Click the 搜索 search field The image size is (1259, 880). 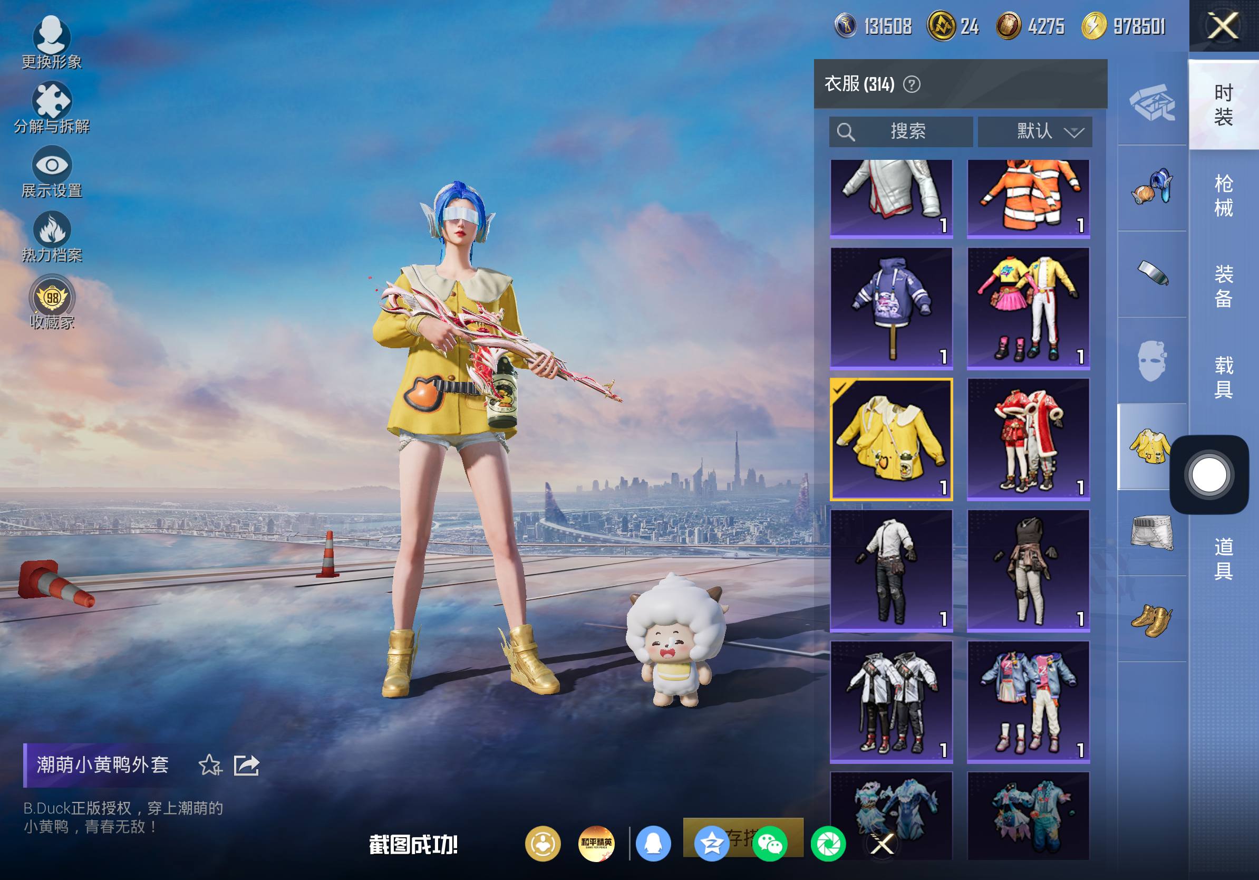coord(901,132)
